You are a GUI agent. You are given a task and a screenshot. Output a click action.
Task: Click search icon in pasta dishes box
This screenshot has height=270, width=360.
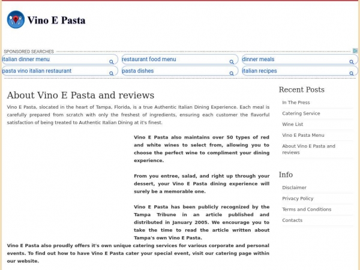pyautogui.click(x=232, y=73)
